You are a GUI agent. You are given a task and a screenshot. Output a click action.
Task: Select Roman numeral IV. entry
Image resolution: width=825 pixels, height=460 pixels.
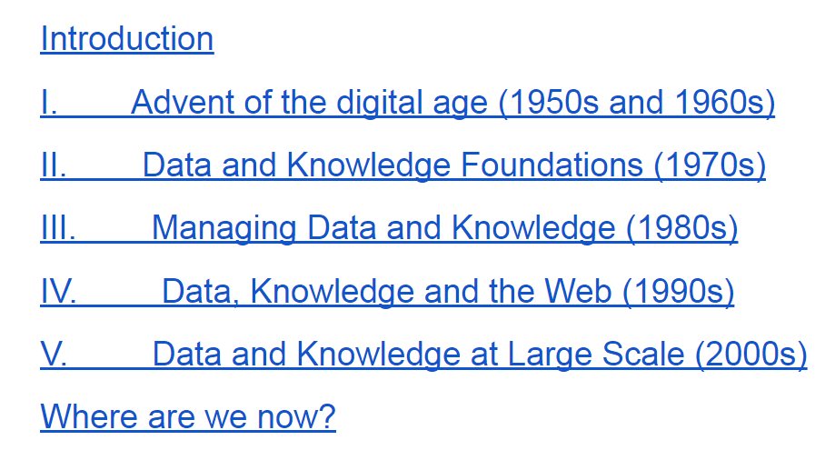58,292
